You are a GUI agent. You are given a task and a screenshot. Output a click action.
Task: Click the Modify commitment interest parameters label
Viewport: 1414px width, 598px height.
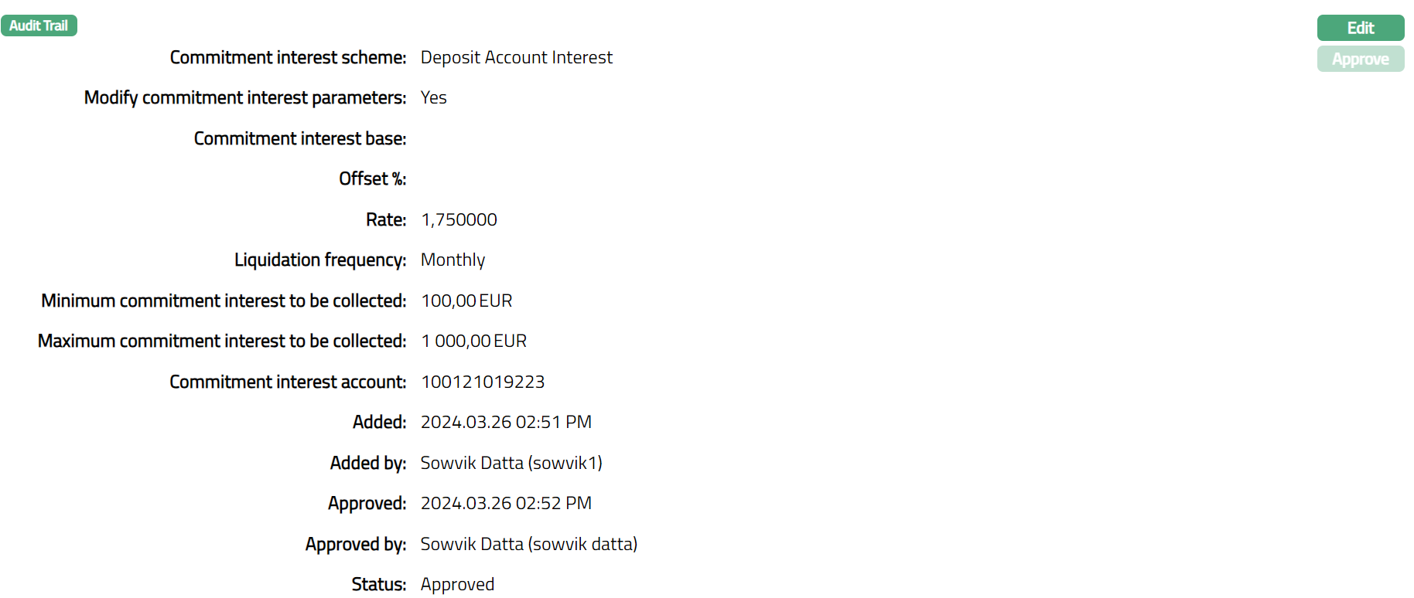pos(245,98)
